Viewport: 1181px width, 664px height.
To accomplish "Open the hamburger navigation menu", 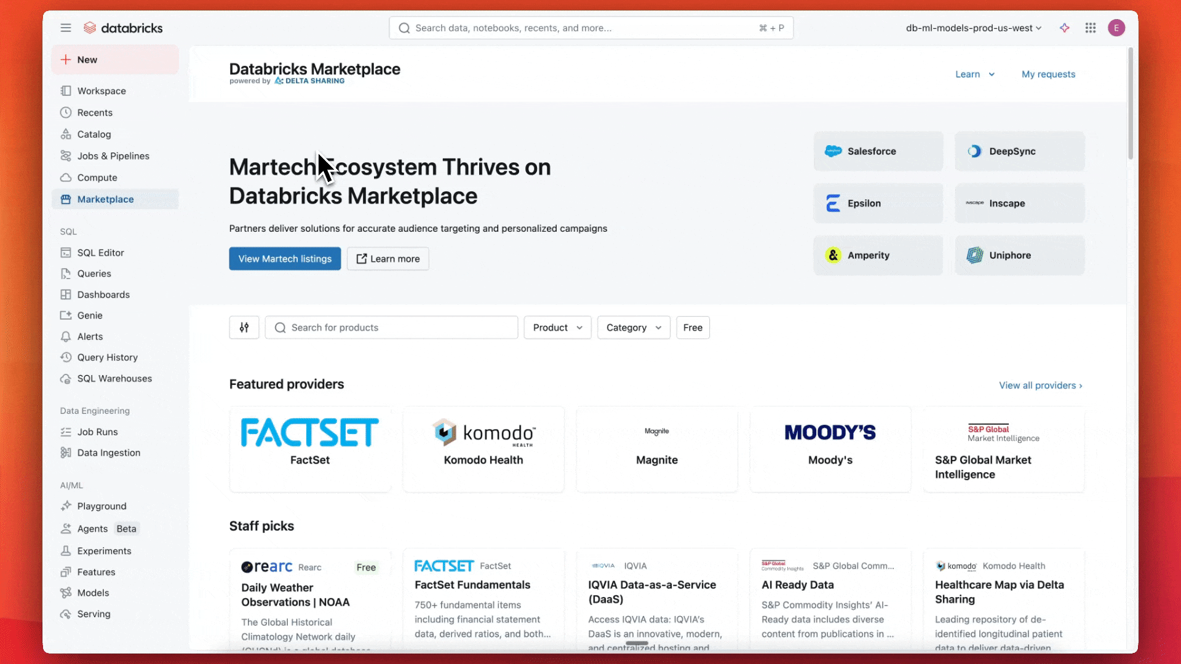I will (66, 28).
